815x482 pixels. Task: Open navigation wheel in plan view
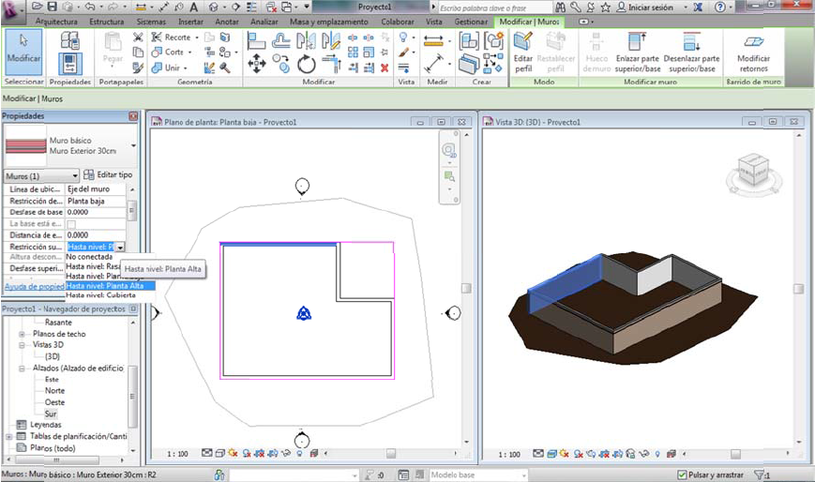point(448,151)
